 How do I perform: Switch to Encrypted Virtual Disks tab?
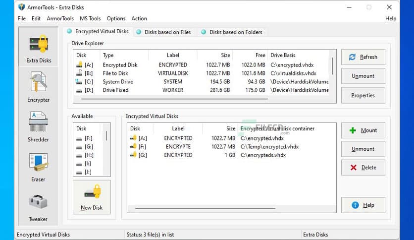pyautogui.click(x=98, y=31)
